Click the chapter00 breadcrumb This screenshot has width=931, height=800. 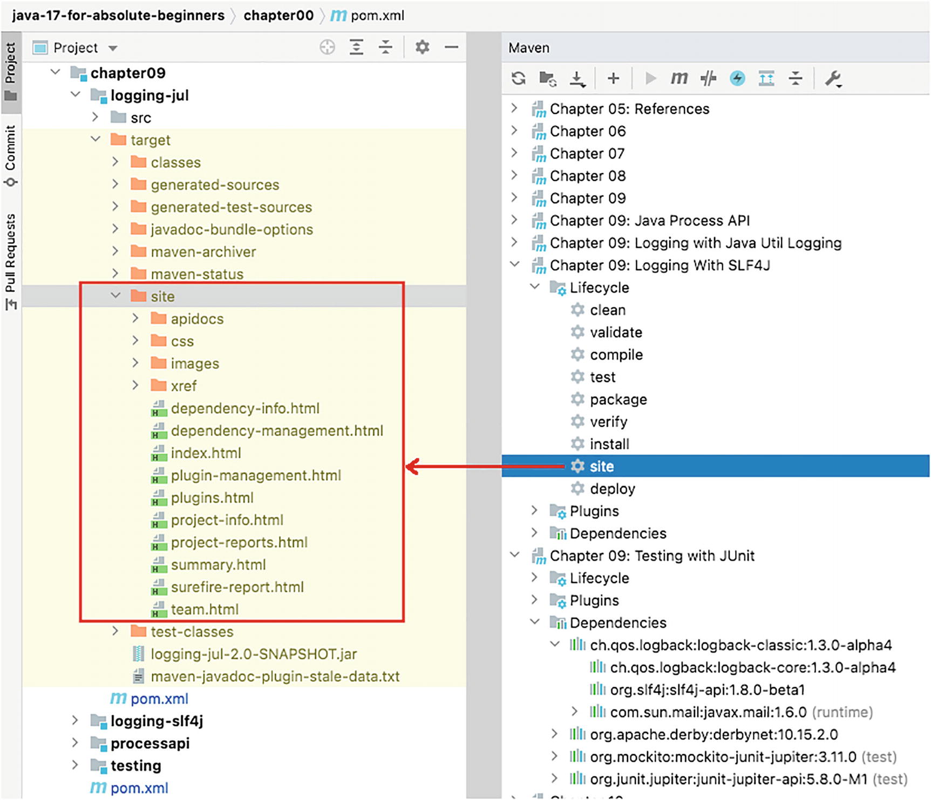click(278, 16)
